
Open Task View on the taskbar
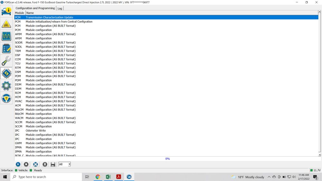coord(87,177)
